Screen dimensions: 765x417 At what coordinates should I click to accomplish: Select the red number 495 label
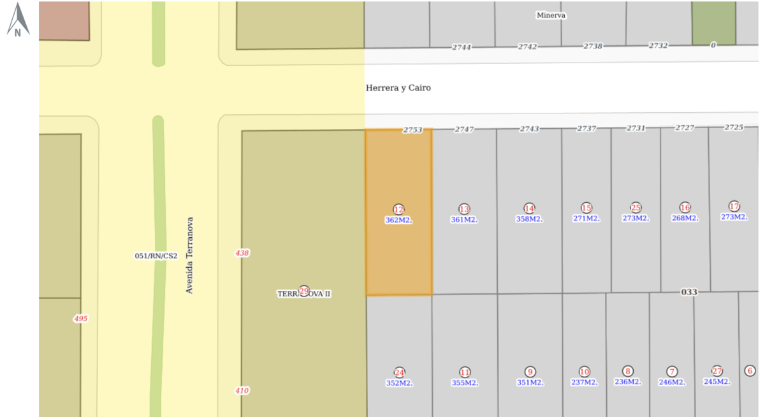coord(80,319)
